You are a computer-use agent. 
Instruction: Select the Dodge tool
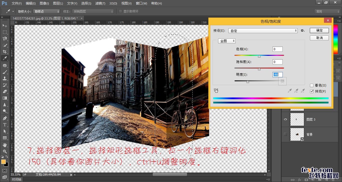[x=5, y=111]
